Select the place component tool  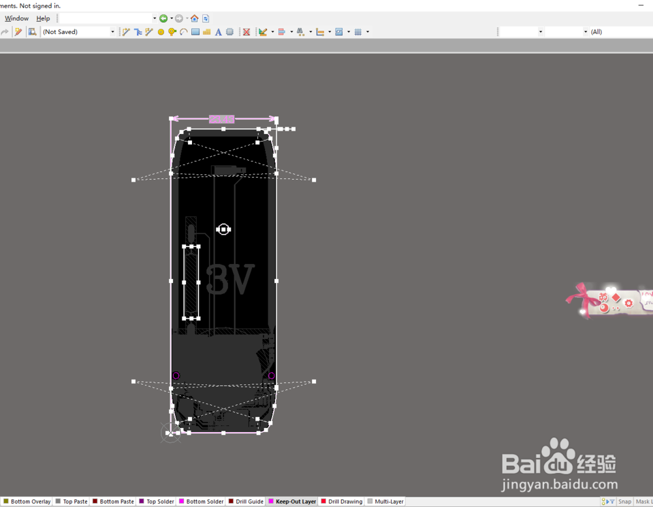[229, 31]
